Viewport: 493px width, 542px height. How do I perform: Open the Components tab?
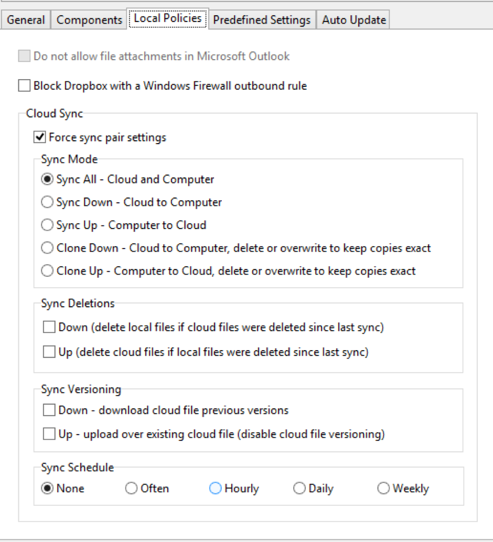coord(89,20)
